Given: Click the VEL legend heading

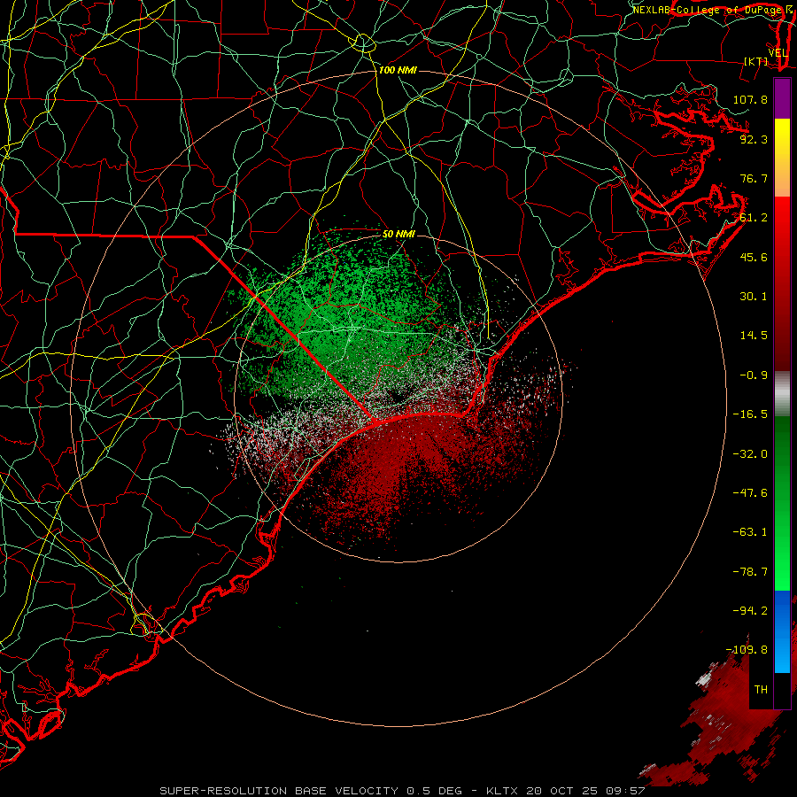Looking at the screenshot, I should point(778,53).
